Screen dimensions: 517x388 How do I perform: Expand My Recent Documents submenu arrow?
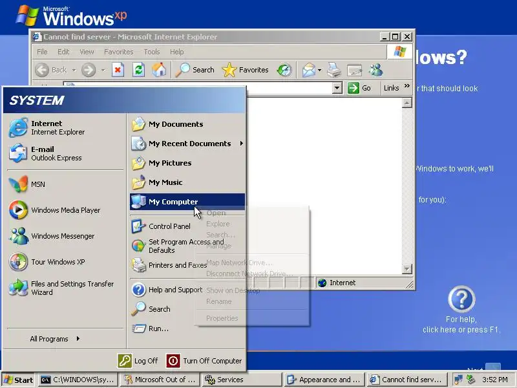[242, 144]
